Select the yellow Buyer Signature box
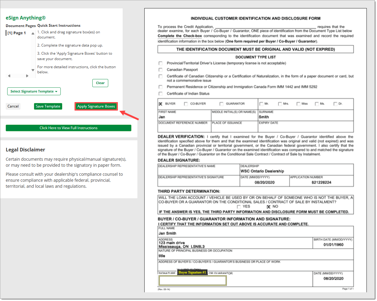Image resolution: width=377 pixels, height=301 pixels. point(192,281)
